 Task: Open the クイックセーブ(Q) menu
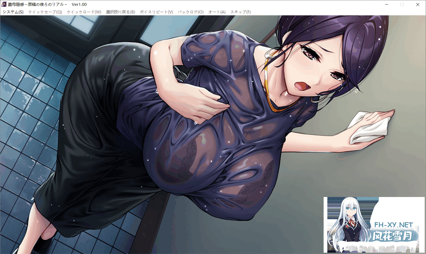pyautogui.click(x=45, y=12)
